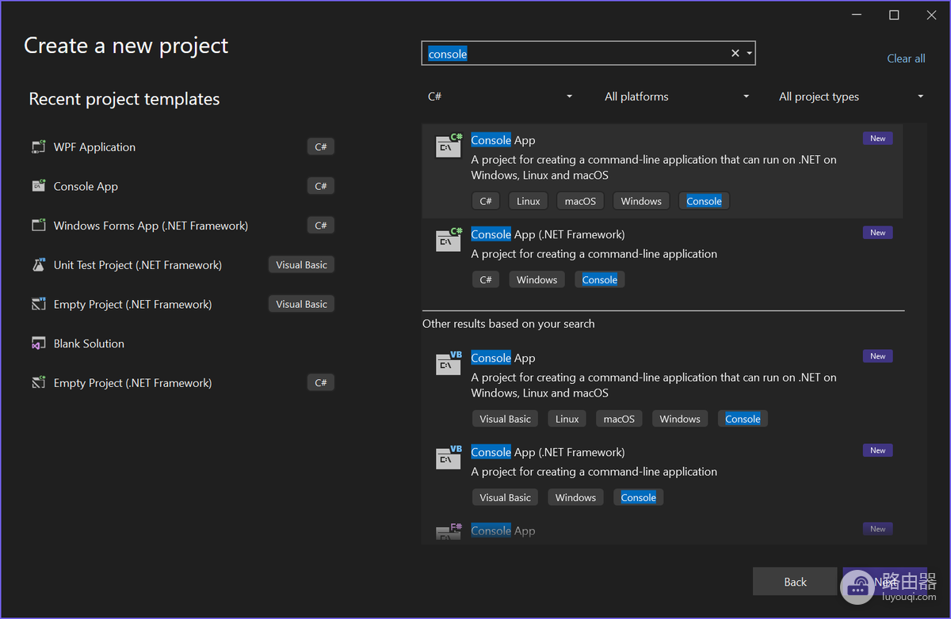This screenshot has width=951, height=619.
Task: Close the Create a new project dialog
Action: (932, 15)
